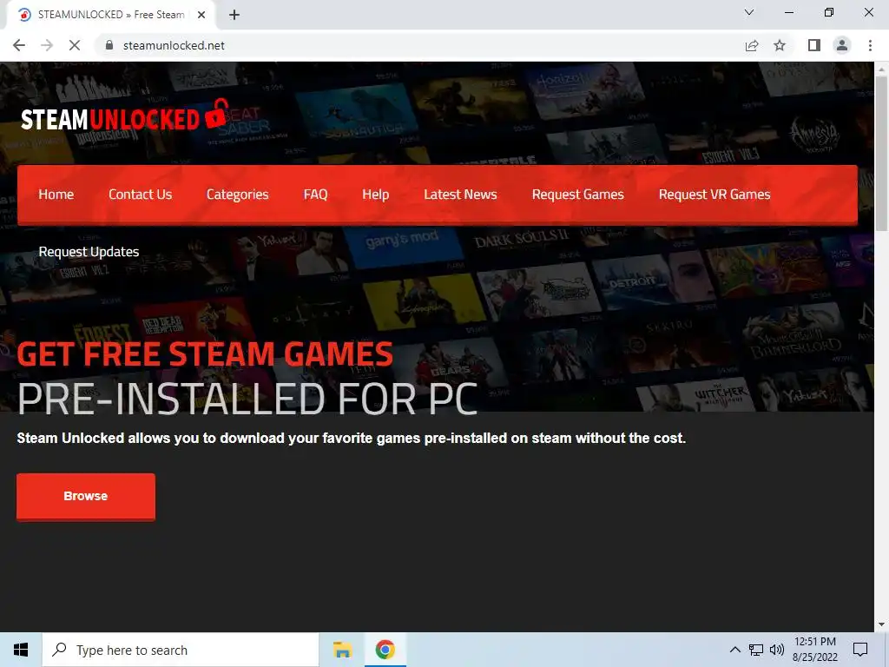The height and width of the screenshot is (667, 889).
Task: Click the scrollbar down arrow
Action: pos(881,624)
